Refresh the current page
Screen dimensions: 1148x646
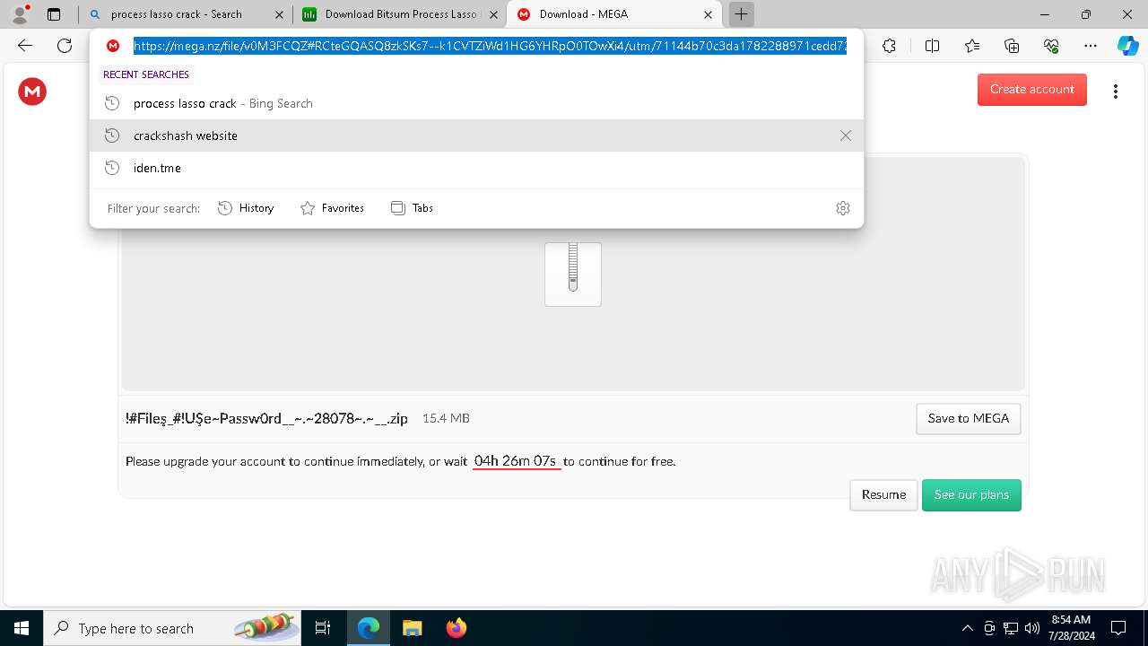point(65,46)
